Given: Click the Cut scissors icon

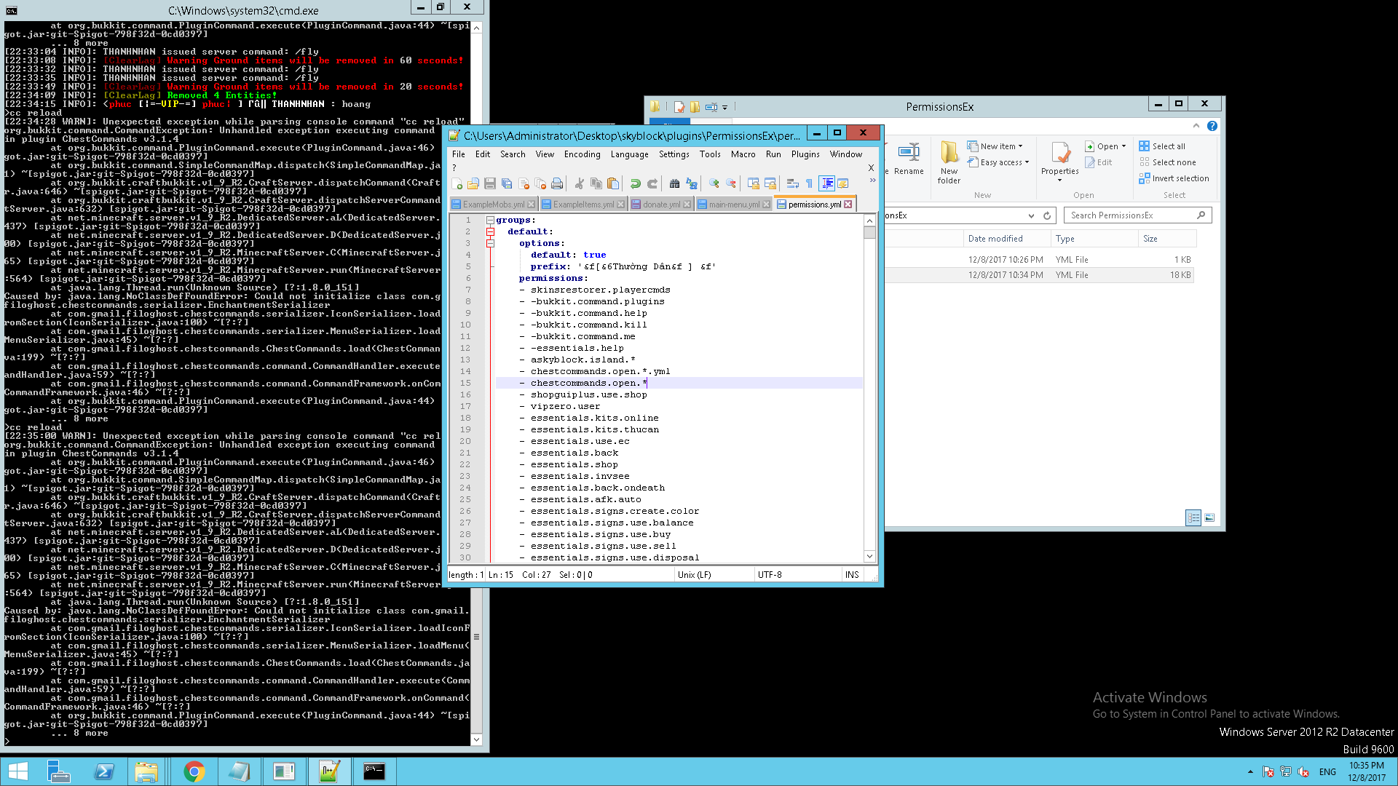Looking at the screenshot, I should pyautogui.click(x=580, y=183).
